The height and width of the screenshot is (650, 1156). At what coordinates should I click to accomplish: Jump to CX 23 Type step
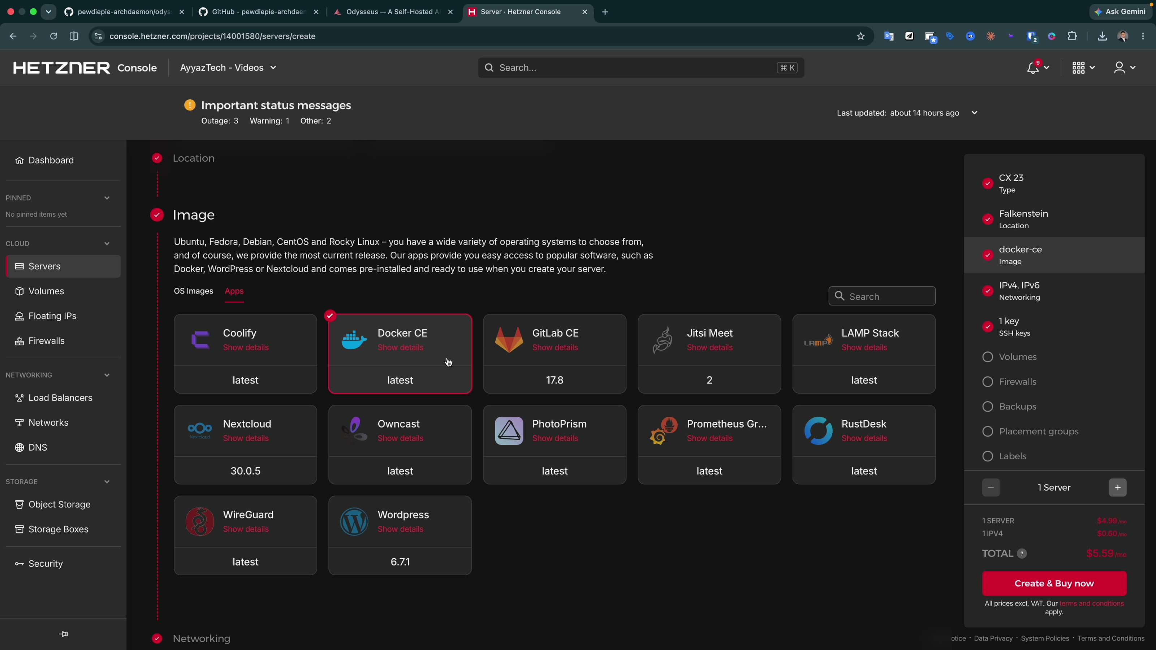click(1054, 183)
